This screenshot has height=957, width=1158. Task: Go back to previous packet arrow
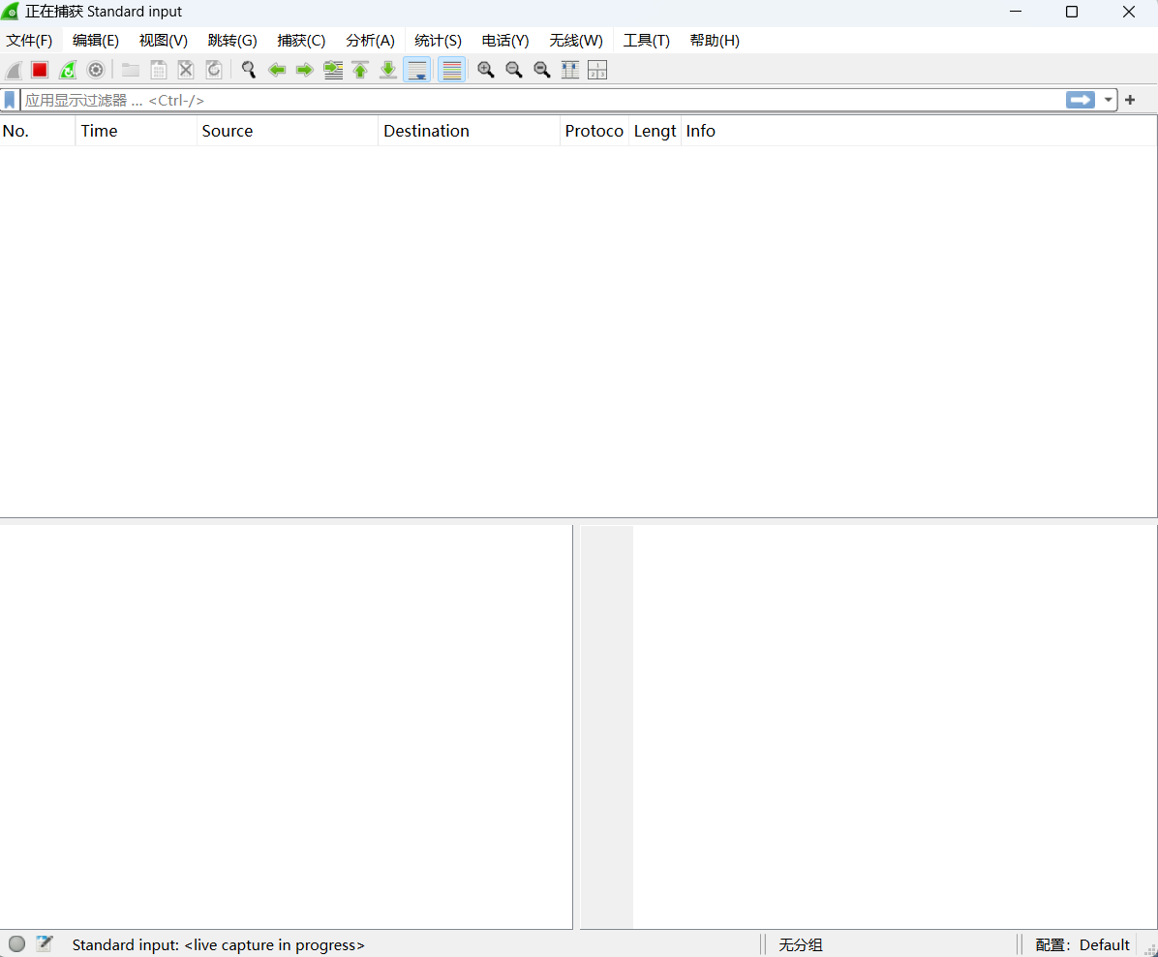tap(277, 70)
